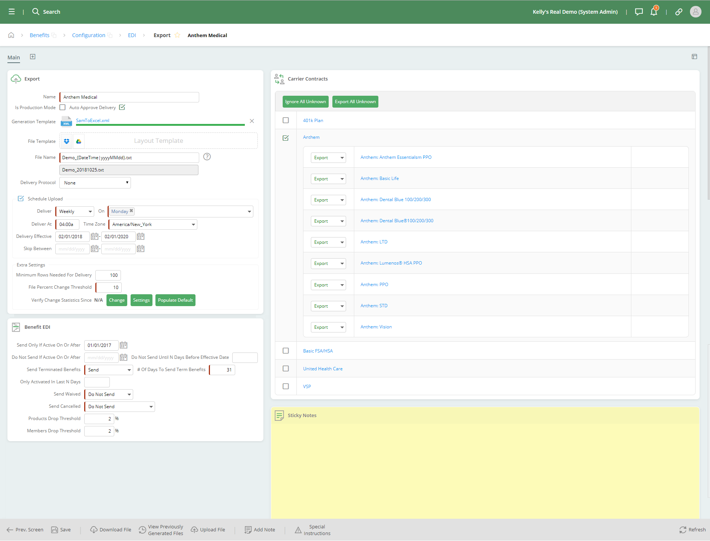Click the File Name input field
The image size is (710, 541).
(129, 158)
